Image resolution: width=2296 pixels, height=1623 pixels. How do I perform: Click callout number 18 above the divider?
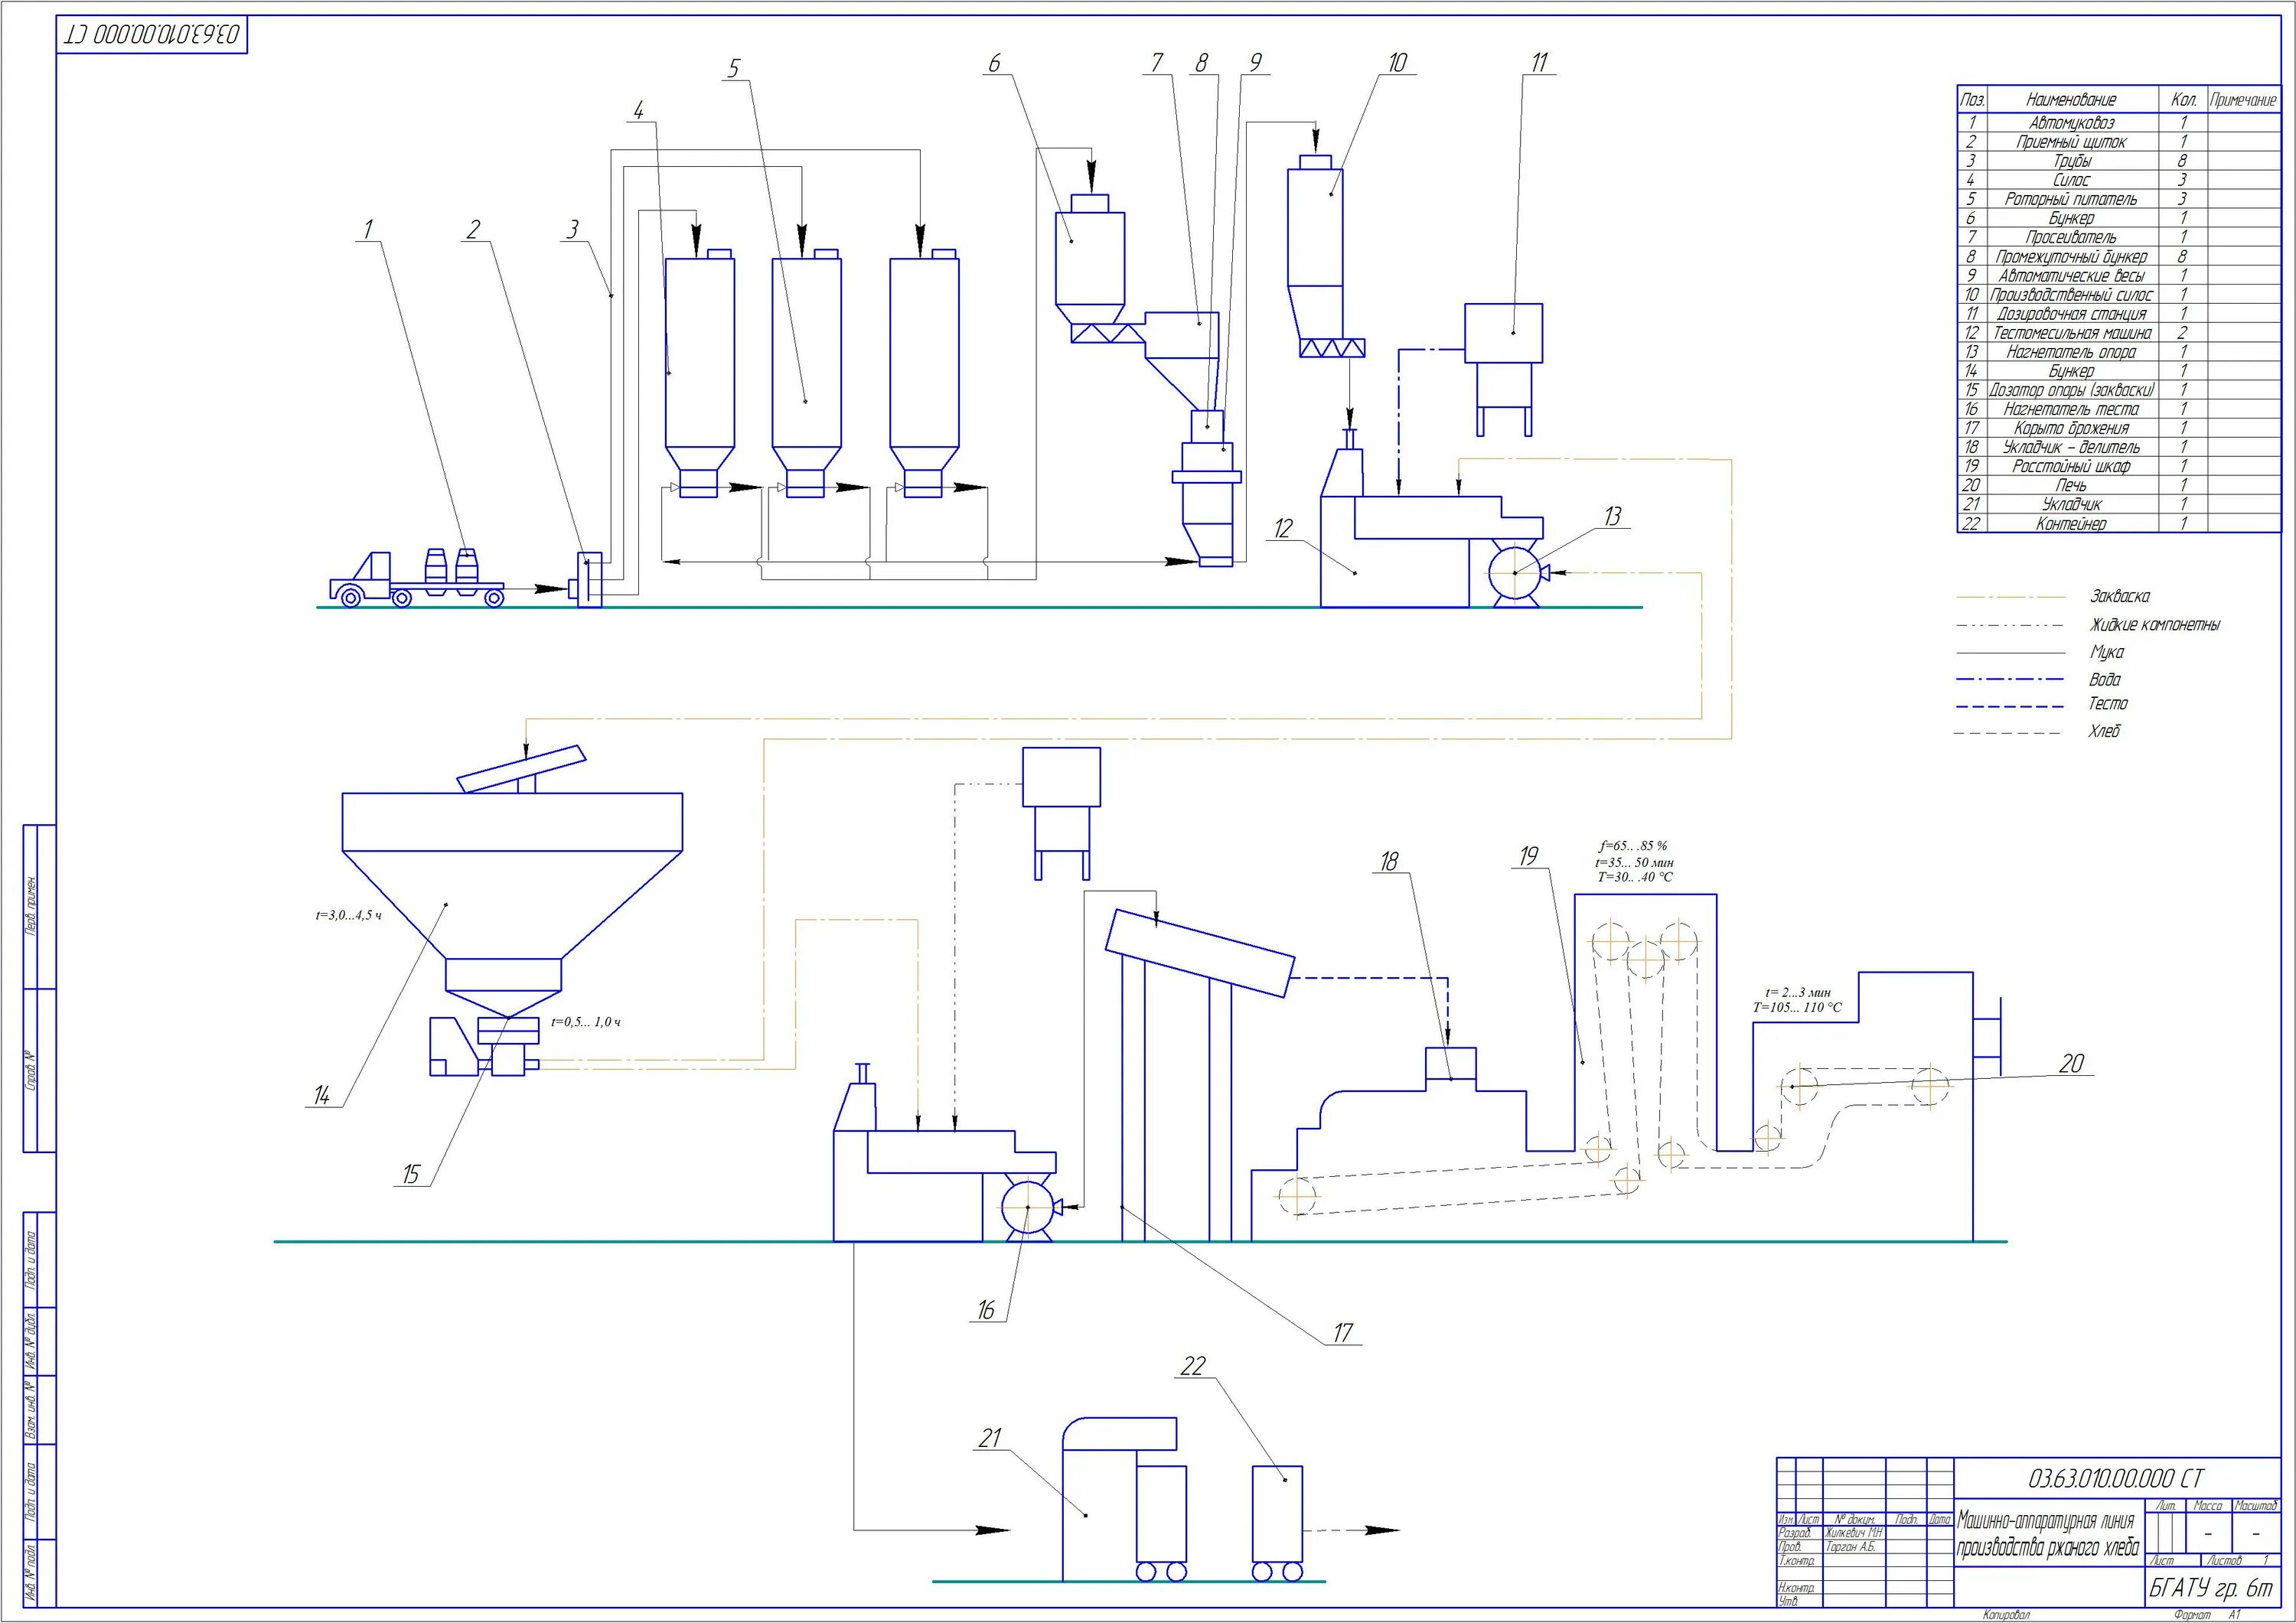pyautogui.click(x=1389, y=860)
